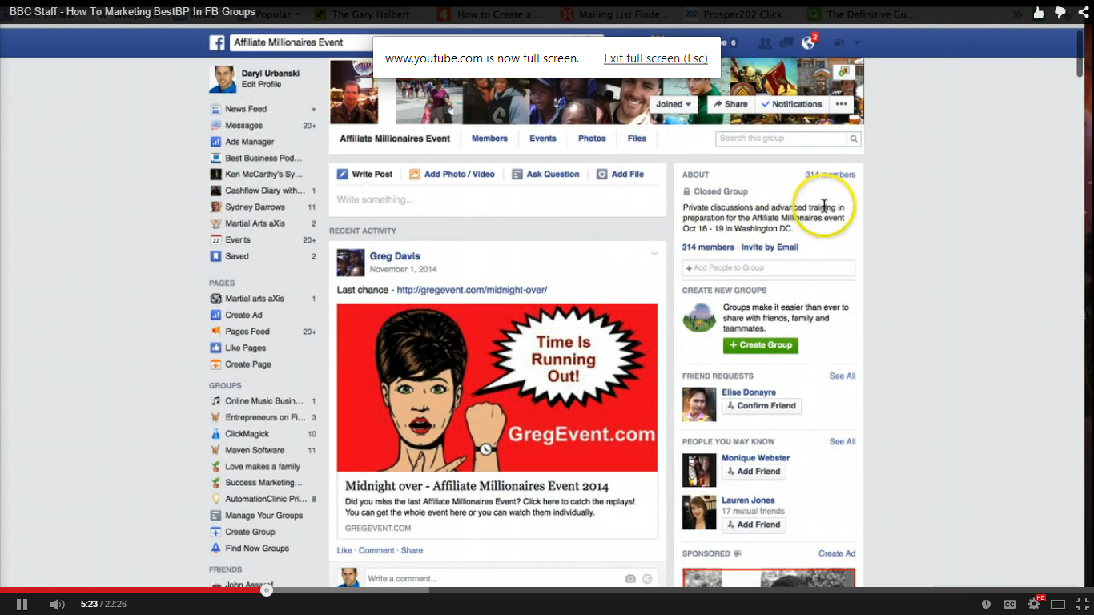Confirm Elise Donayre friend request

762,406
